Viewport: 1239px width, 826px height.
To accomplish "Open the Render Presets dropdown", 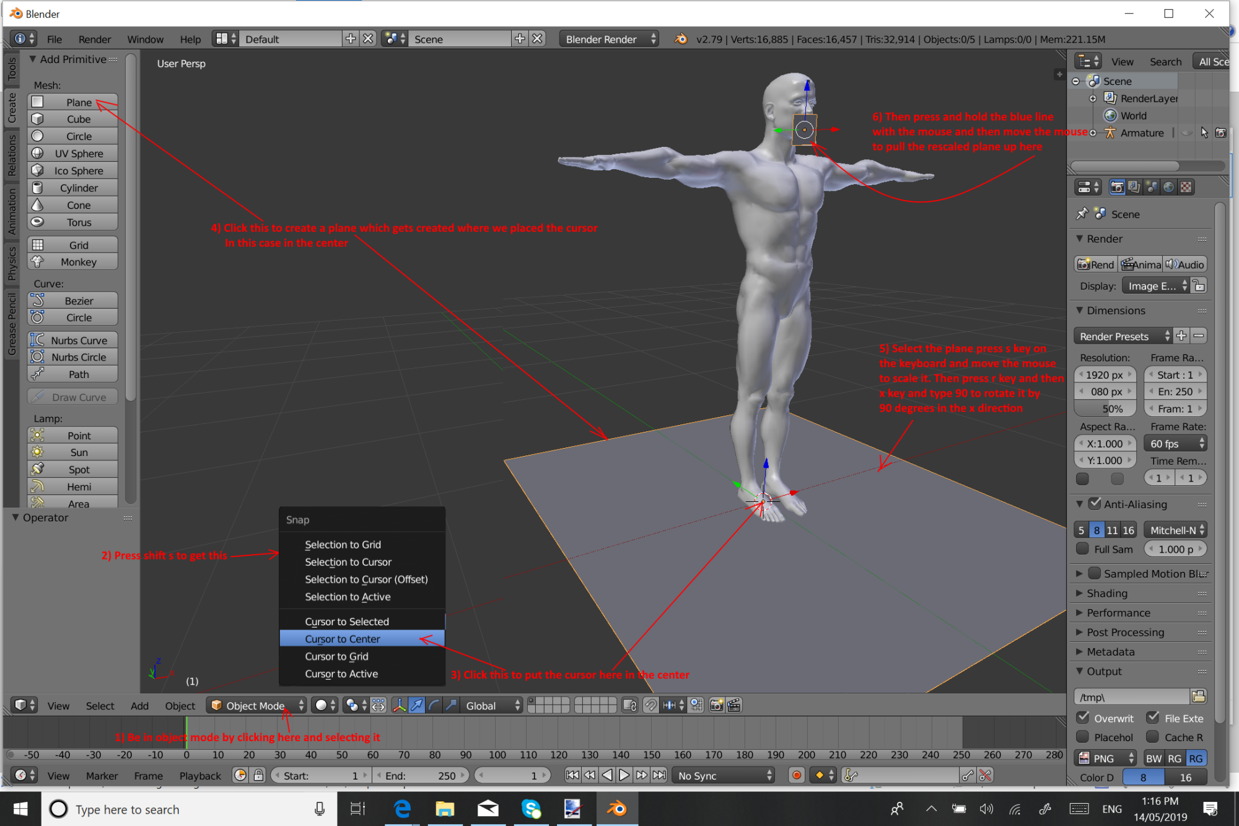I will click(x=1123, y=336).
